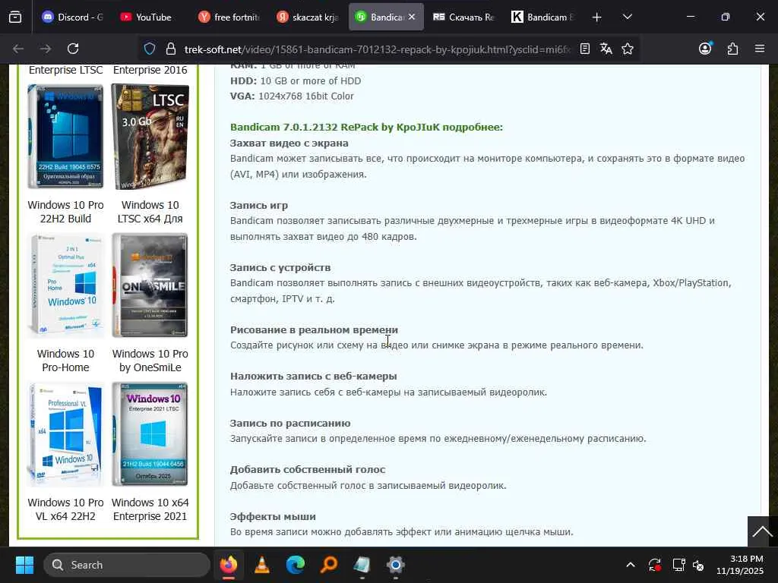Switch to the skaczat krja tab
Image resolution: width=778 pixels, height=583 pixels.
pos(307,17)
